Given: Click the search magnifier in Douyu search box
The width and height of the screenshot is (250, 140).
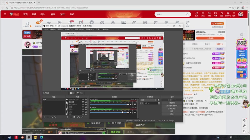Looking at the screenshot, I should click(x=187, y=14).
